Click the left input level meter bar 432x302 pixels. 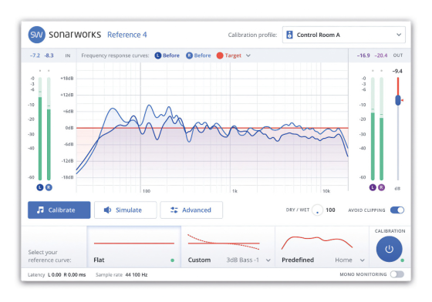pos(40,129)
